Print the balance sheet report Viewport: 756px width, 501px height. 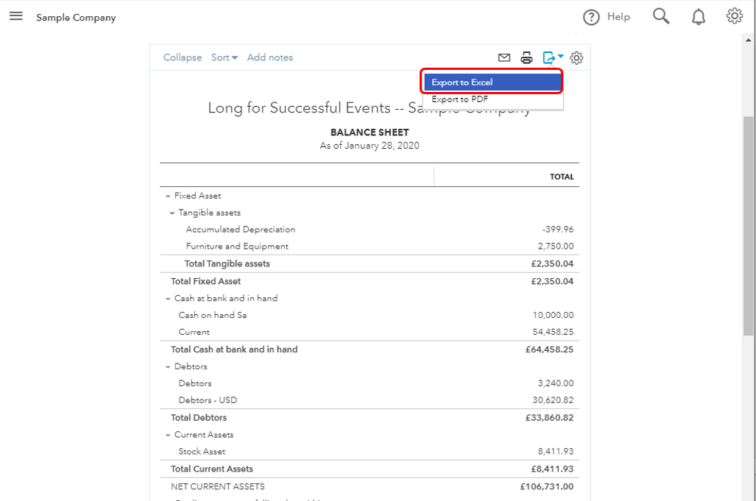[x=526, y=58]
